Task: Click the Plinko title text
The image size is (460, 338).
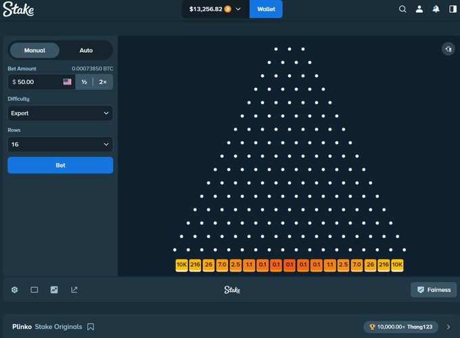Action: (x=22, y=327)
